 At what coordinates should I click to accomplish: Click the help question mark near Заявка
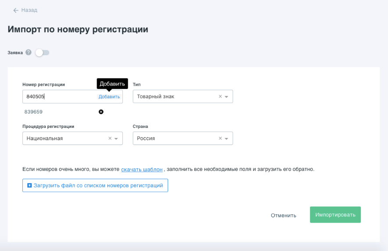[x=29, y=53]
